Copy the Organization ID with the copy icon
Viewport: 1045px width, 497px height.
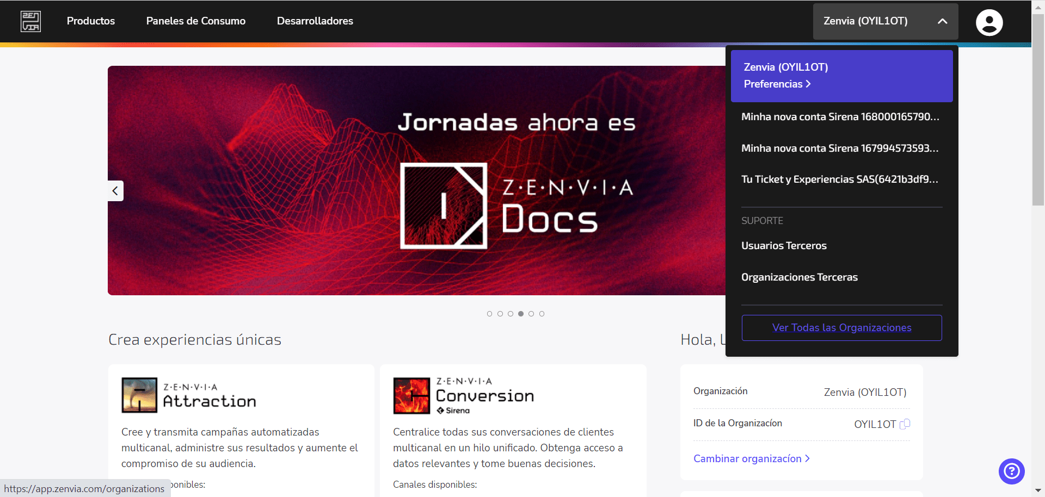905,425
